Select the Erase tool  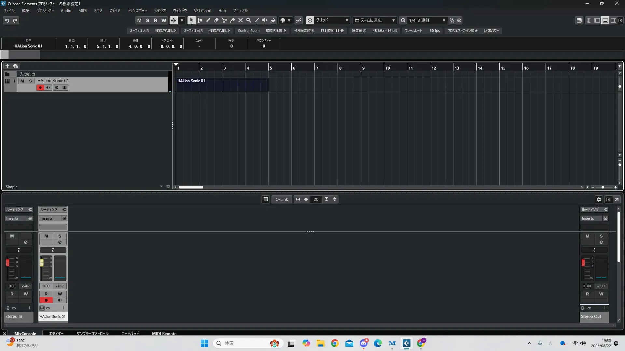point(216,20)
